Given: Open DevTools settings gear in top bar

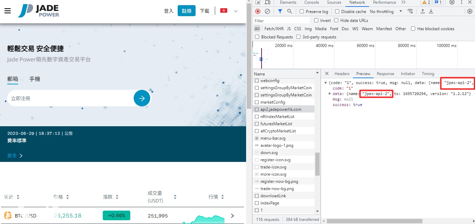Looking at the screenshot, I should (x=452, y=2).
